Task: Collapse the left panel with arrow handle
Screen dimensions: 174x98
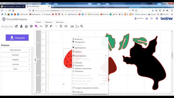Action: [x=35, y=60]
